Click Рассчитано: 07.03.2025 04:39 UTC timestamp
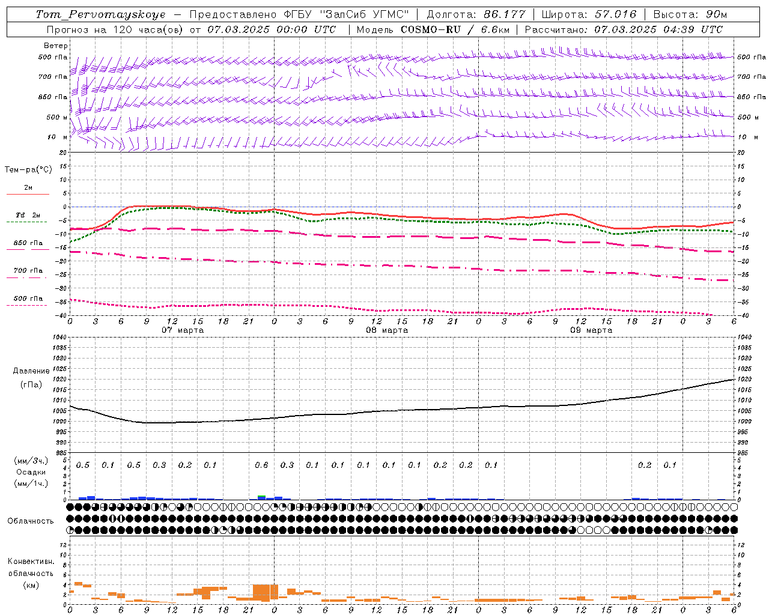The image size is (769, 615). (x=624, y=29)
